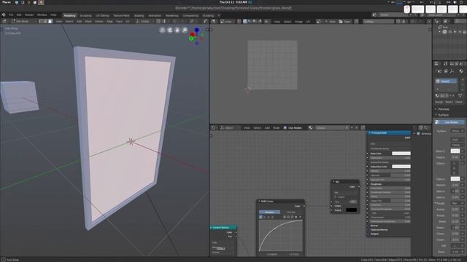Switch RGB Curves to Film like tone

291,212
